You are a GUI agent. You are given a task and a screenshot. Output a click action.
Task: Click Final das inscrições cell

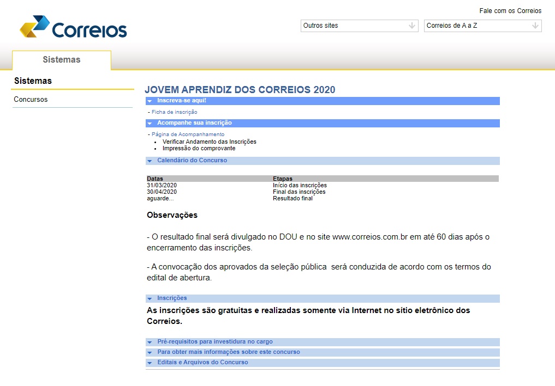point(299,192)
